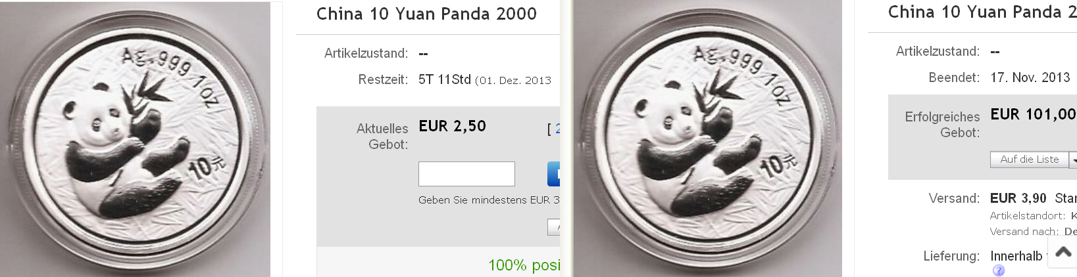The width and height of the screenshot is (1077, 277).
Task: Click the small button below the minimum bid hint
Action: pos(554,227)
